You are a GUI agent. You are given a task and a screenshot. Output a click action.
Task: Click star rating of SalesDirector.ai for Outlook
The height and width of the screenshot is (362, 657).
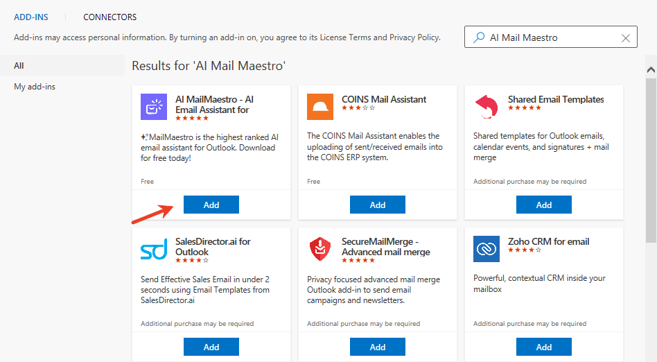[192, 261]
